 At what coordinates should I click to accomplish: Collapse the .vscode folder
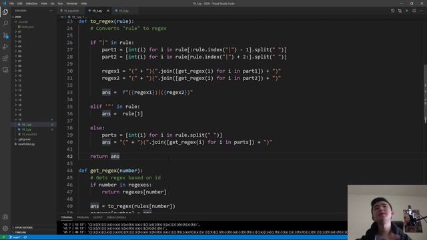click(x=23, y=22)
